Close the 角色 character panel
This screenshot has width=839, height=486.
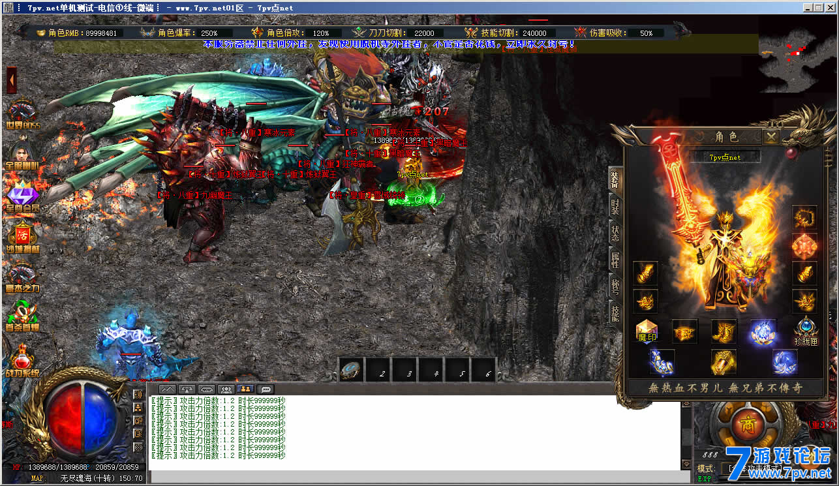click(771, 136)
